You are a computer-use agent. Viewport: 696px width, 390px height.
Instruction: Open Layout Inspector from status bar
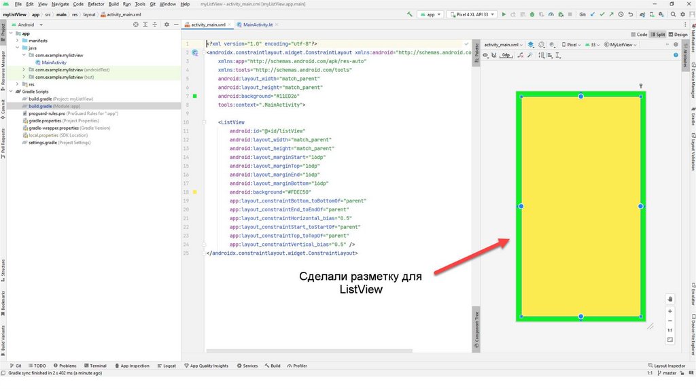(x=667, y=366)
